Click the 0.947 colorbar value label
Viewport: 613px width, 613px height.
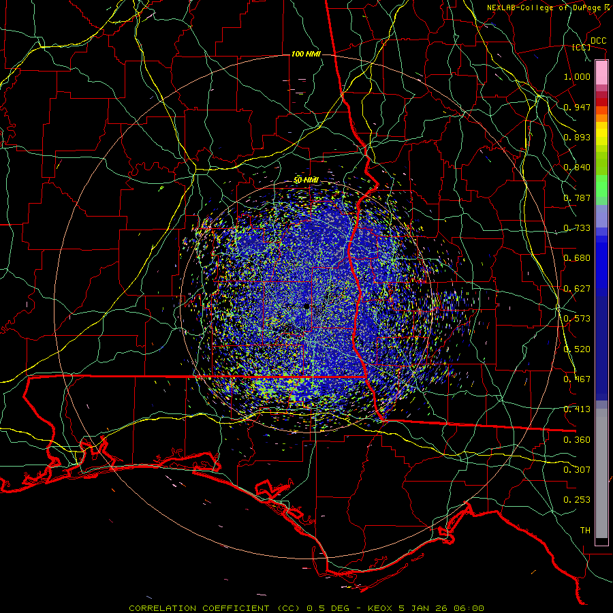tap(577, 107)
